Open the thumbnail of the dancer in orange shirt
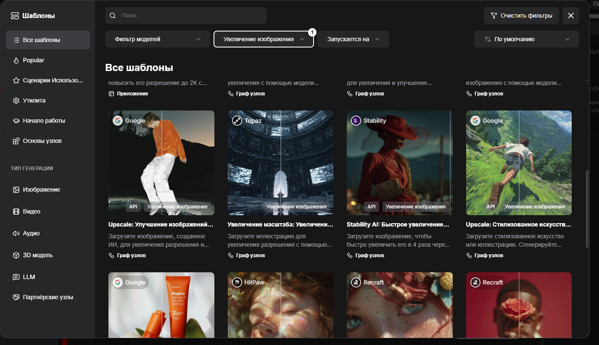 161,163
